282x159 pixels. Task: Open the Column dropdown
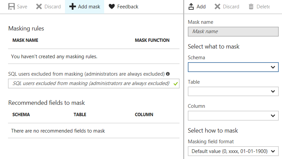pos(233,116)
